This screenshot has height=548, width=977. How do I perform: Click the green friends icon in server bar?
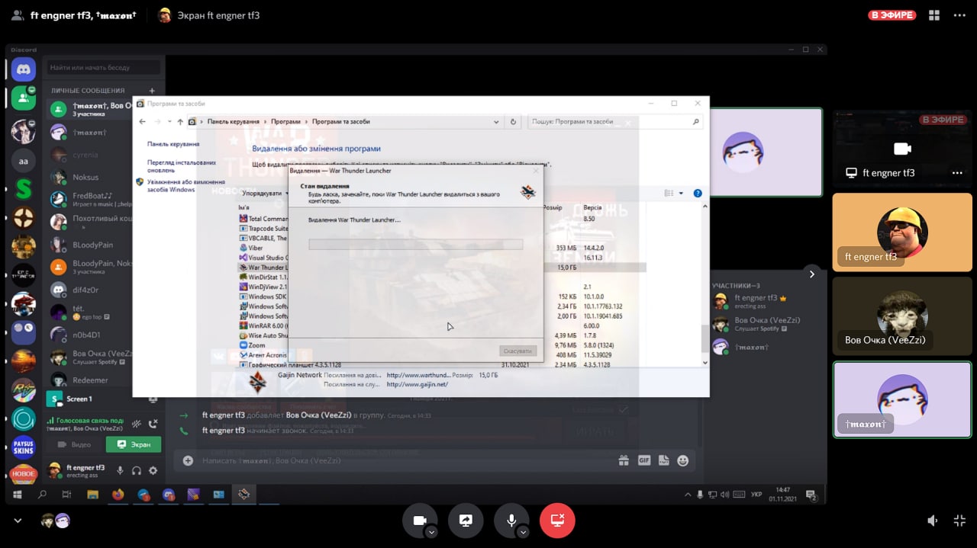[x=24, y=97]
